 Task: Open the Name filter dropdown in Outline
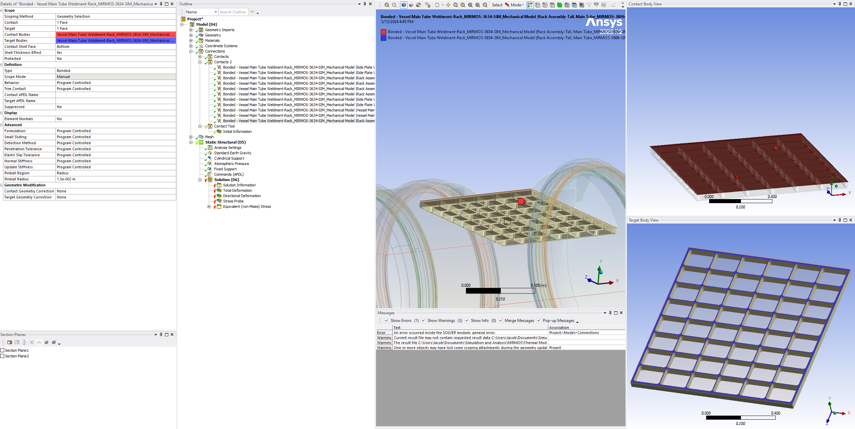(215, 12)
